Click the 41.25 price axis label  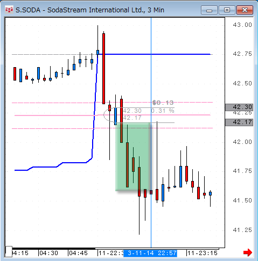coord(242,230)
